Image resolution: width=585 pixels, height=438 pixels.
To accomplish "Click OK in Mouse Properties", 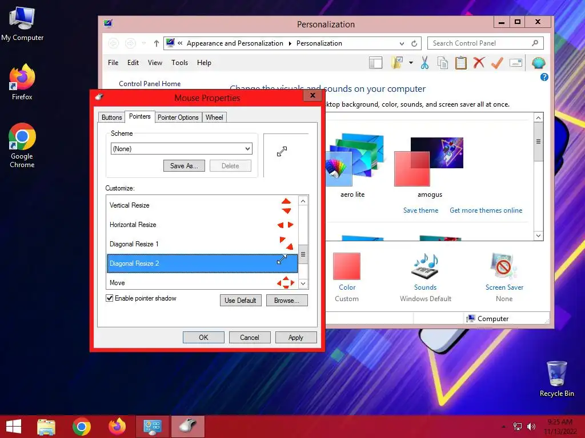I will click(203, 338).
